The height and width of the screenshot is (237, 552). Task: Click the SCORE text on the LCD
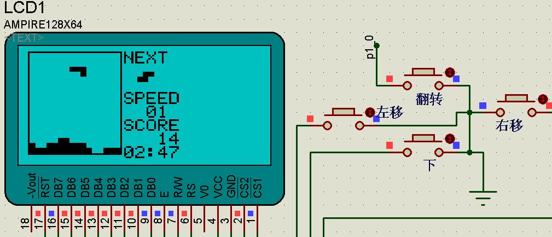point(152,125)
